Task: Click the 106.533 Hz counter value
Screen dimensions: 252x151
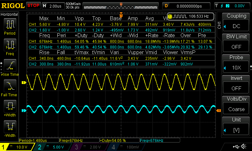Action: coord(199,16)
